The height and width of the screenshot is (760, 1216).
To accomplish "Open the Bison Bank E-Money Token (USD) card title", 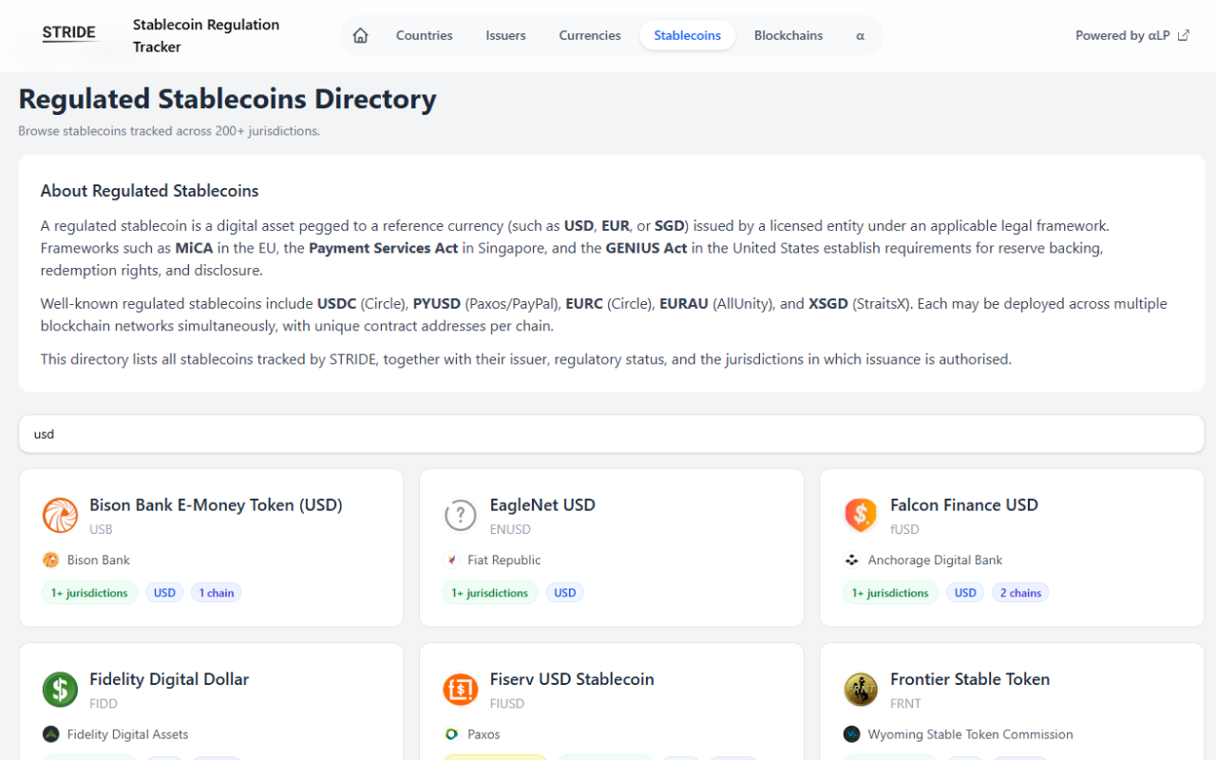I will [x=216, y=504].
